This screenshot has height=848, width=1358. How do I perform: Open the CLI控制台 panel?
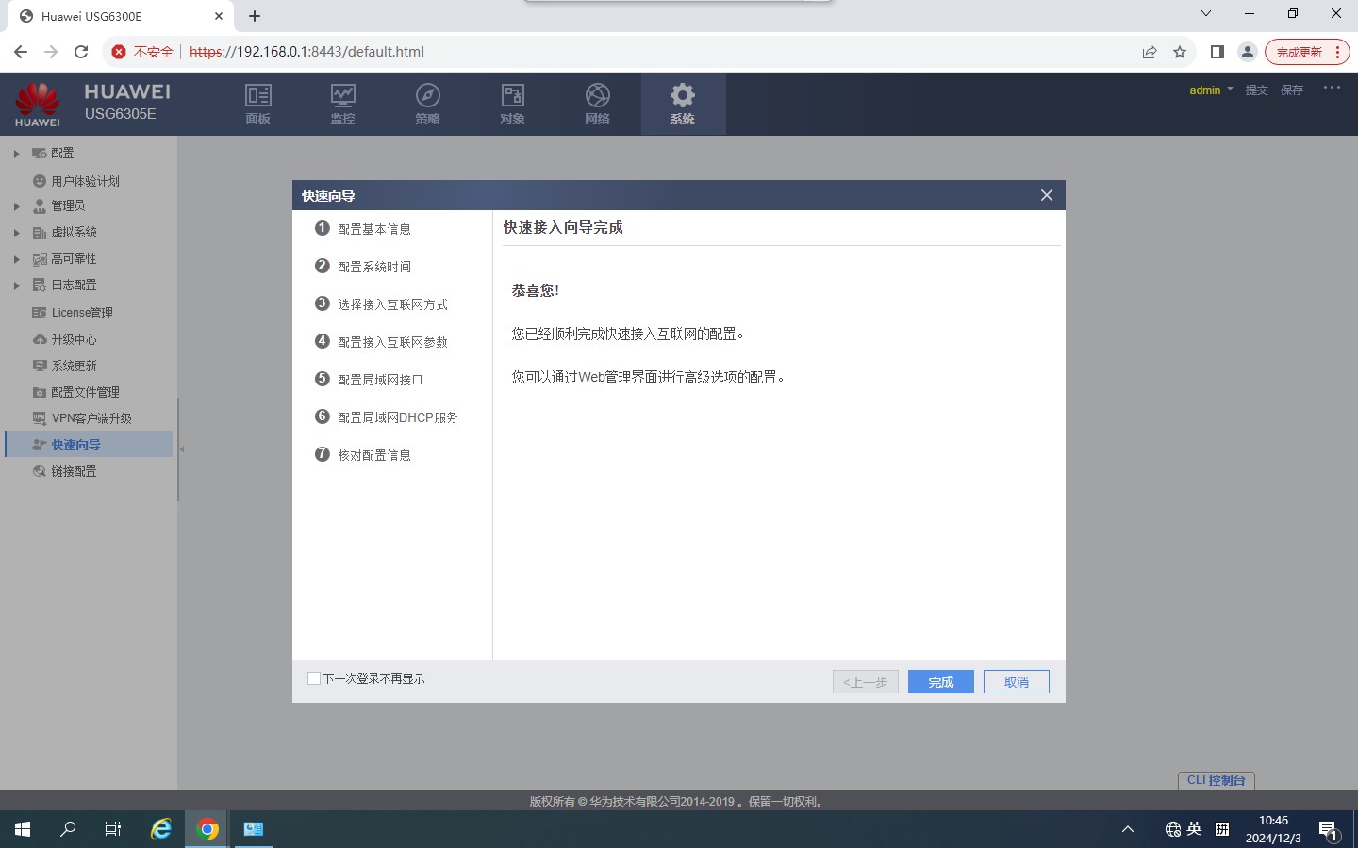1216,780
